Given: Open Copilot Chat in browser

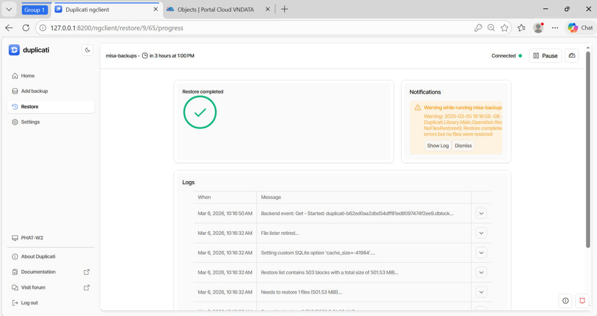Looking at the screenshot, I should point(580,28).
